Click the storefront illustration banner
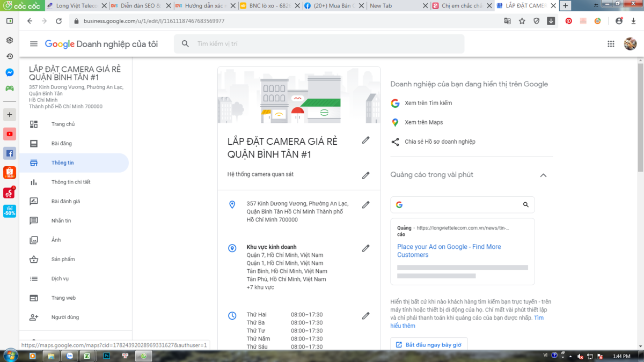This screenshot has height=362, width=644. tap(299, 95)
